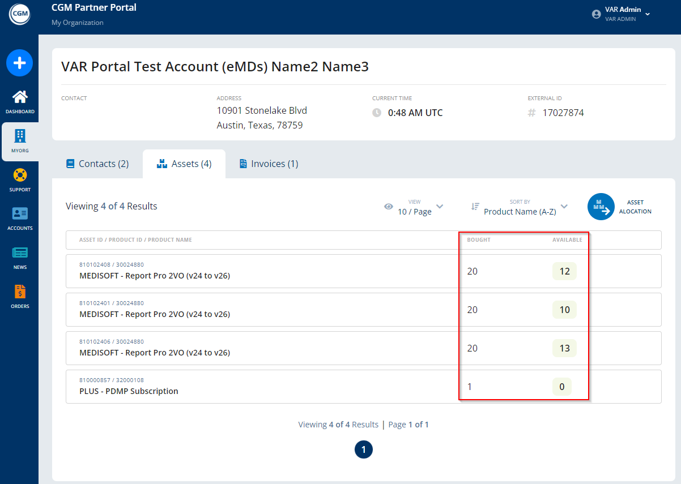Click page 1 pagination button

click(364, 449)
